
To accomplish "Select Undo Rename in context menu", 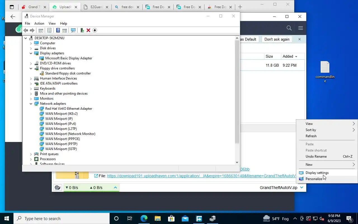I will click(x=327, y=157).
